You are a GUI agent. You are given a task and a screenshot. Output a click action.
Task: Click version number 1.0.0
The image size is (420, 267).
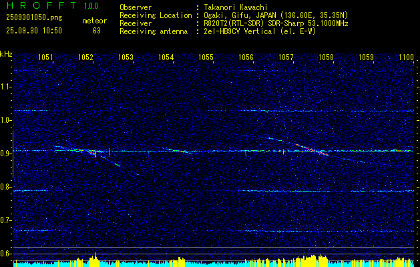pos(91,5)
